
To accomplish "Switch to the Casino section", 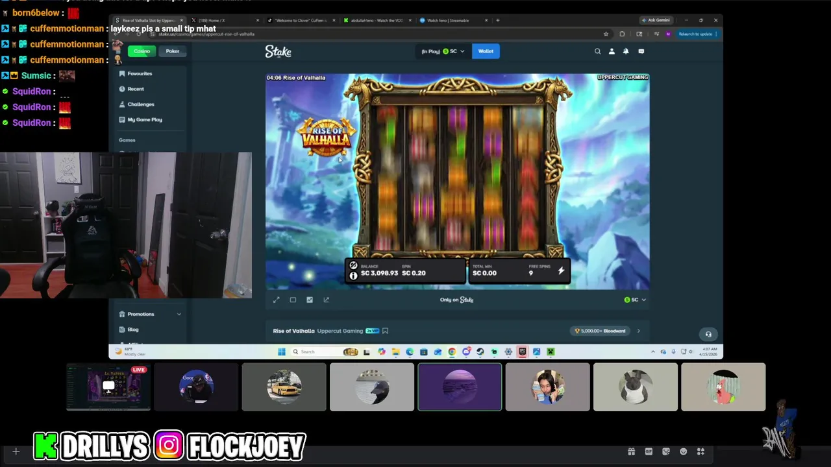I will coord(142,51).
